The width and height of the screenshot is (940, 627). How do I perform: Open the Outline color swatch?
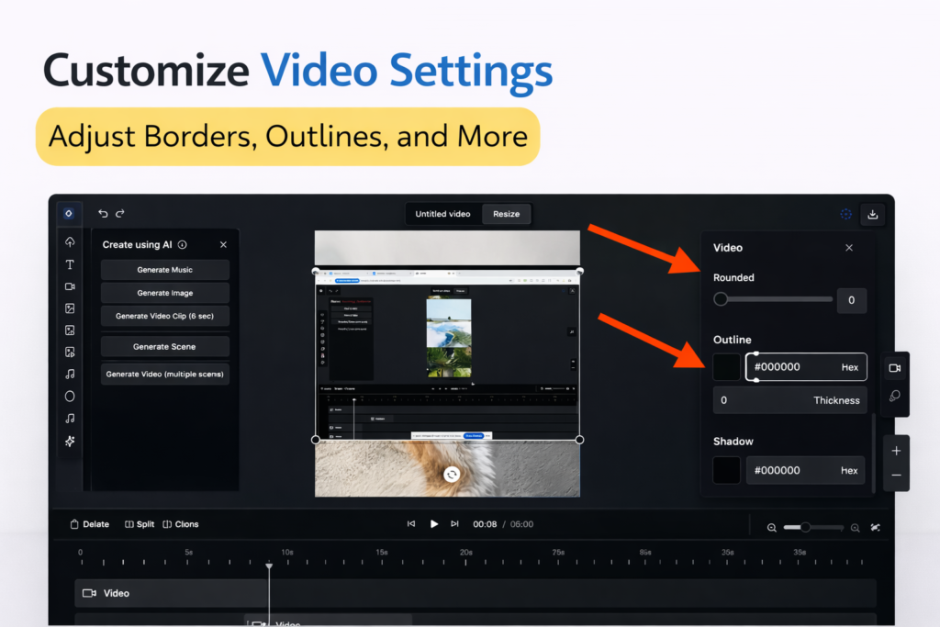point(727,367)
